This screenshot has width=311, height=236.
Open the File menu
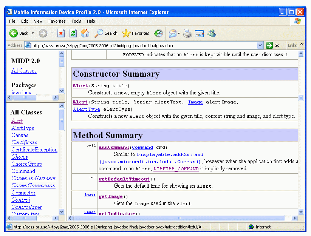pyautogui.click(x=12, y=21)
